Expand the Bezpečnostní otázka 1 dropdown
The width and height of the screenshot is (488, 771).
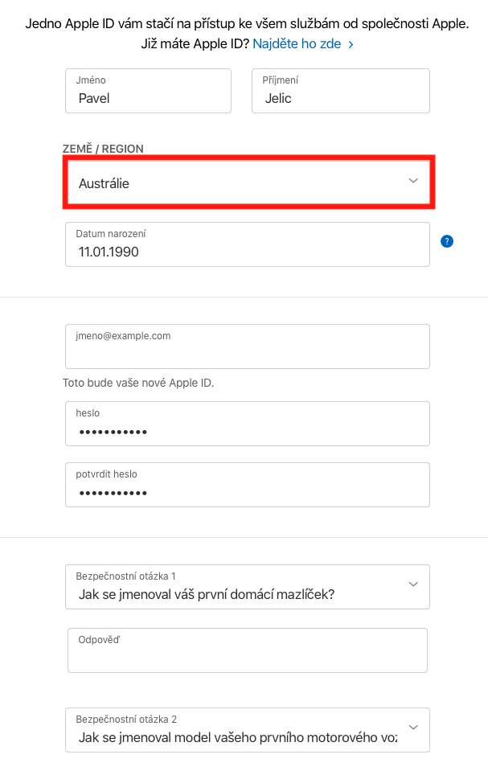pyautogui.click(x=247, y=587)
